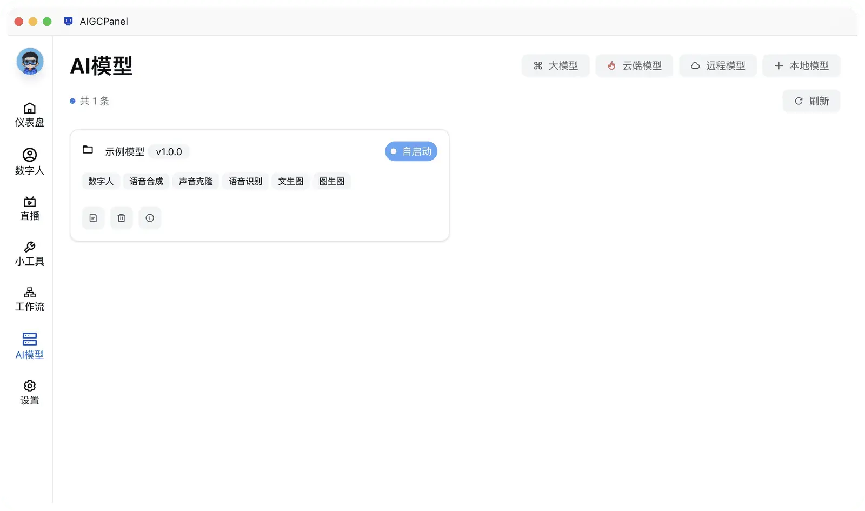Click the folder icon beside 示例模型
This screenshot has width=865, height=511.
click(88, 150)
